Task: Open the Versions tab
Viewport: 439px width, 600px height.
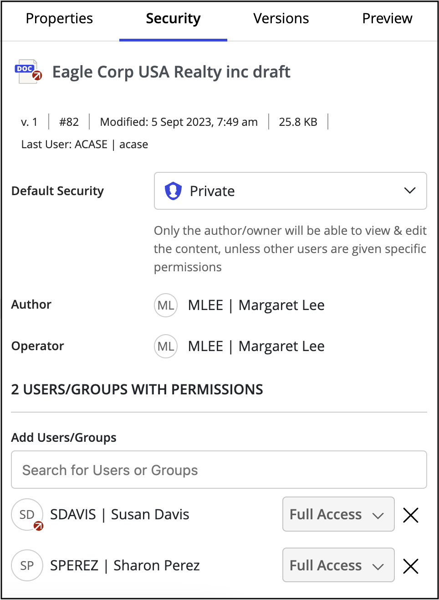Action: coord(281,19)
